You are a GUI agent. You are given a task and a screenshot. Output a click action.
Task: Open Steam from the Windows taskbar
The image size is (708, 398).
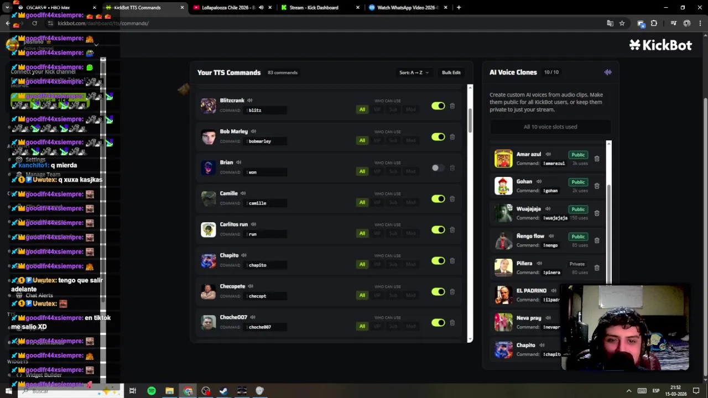223,391
